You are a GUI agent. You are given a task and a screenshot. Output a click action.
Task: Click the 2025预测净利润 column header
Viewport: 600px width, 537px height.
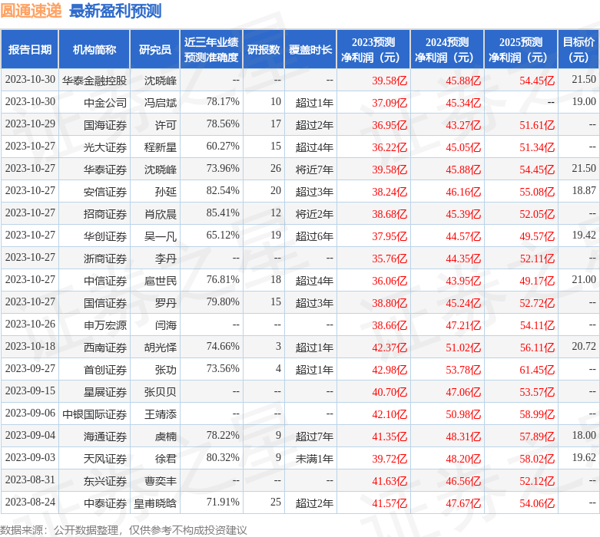(x=521, y=49)
